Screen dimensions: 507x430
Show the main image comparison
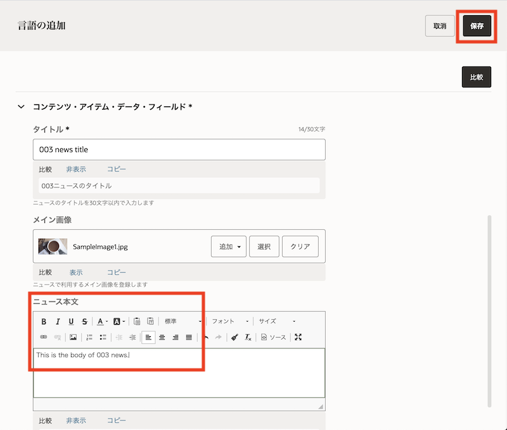coord(75,272)
